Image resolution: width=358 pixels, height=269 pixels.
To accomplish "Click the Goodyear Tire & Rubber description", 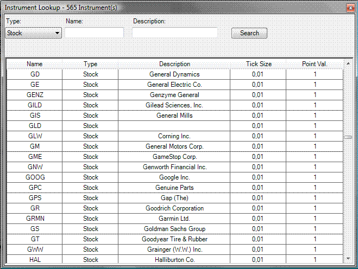I will [x=174, y=239].
